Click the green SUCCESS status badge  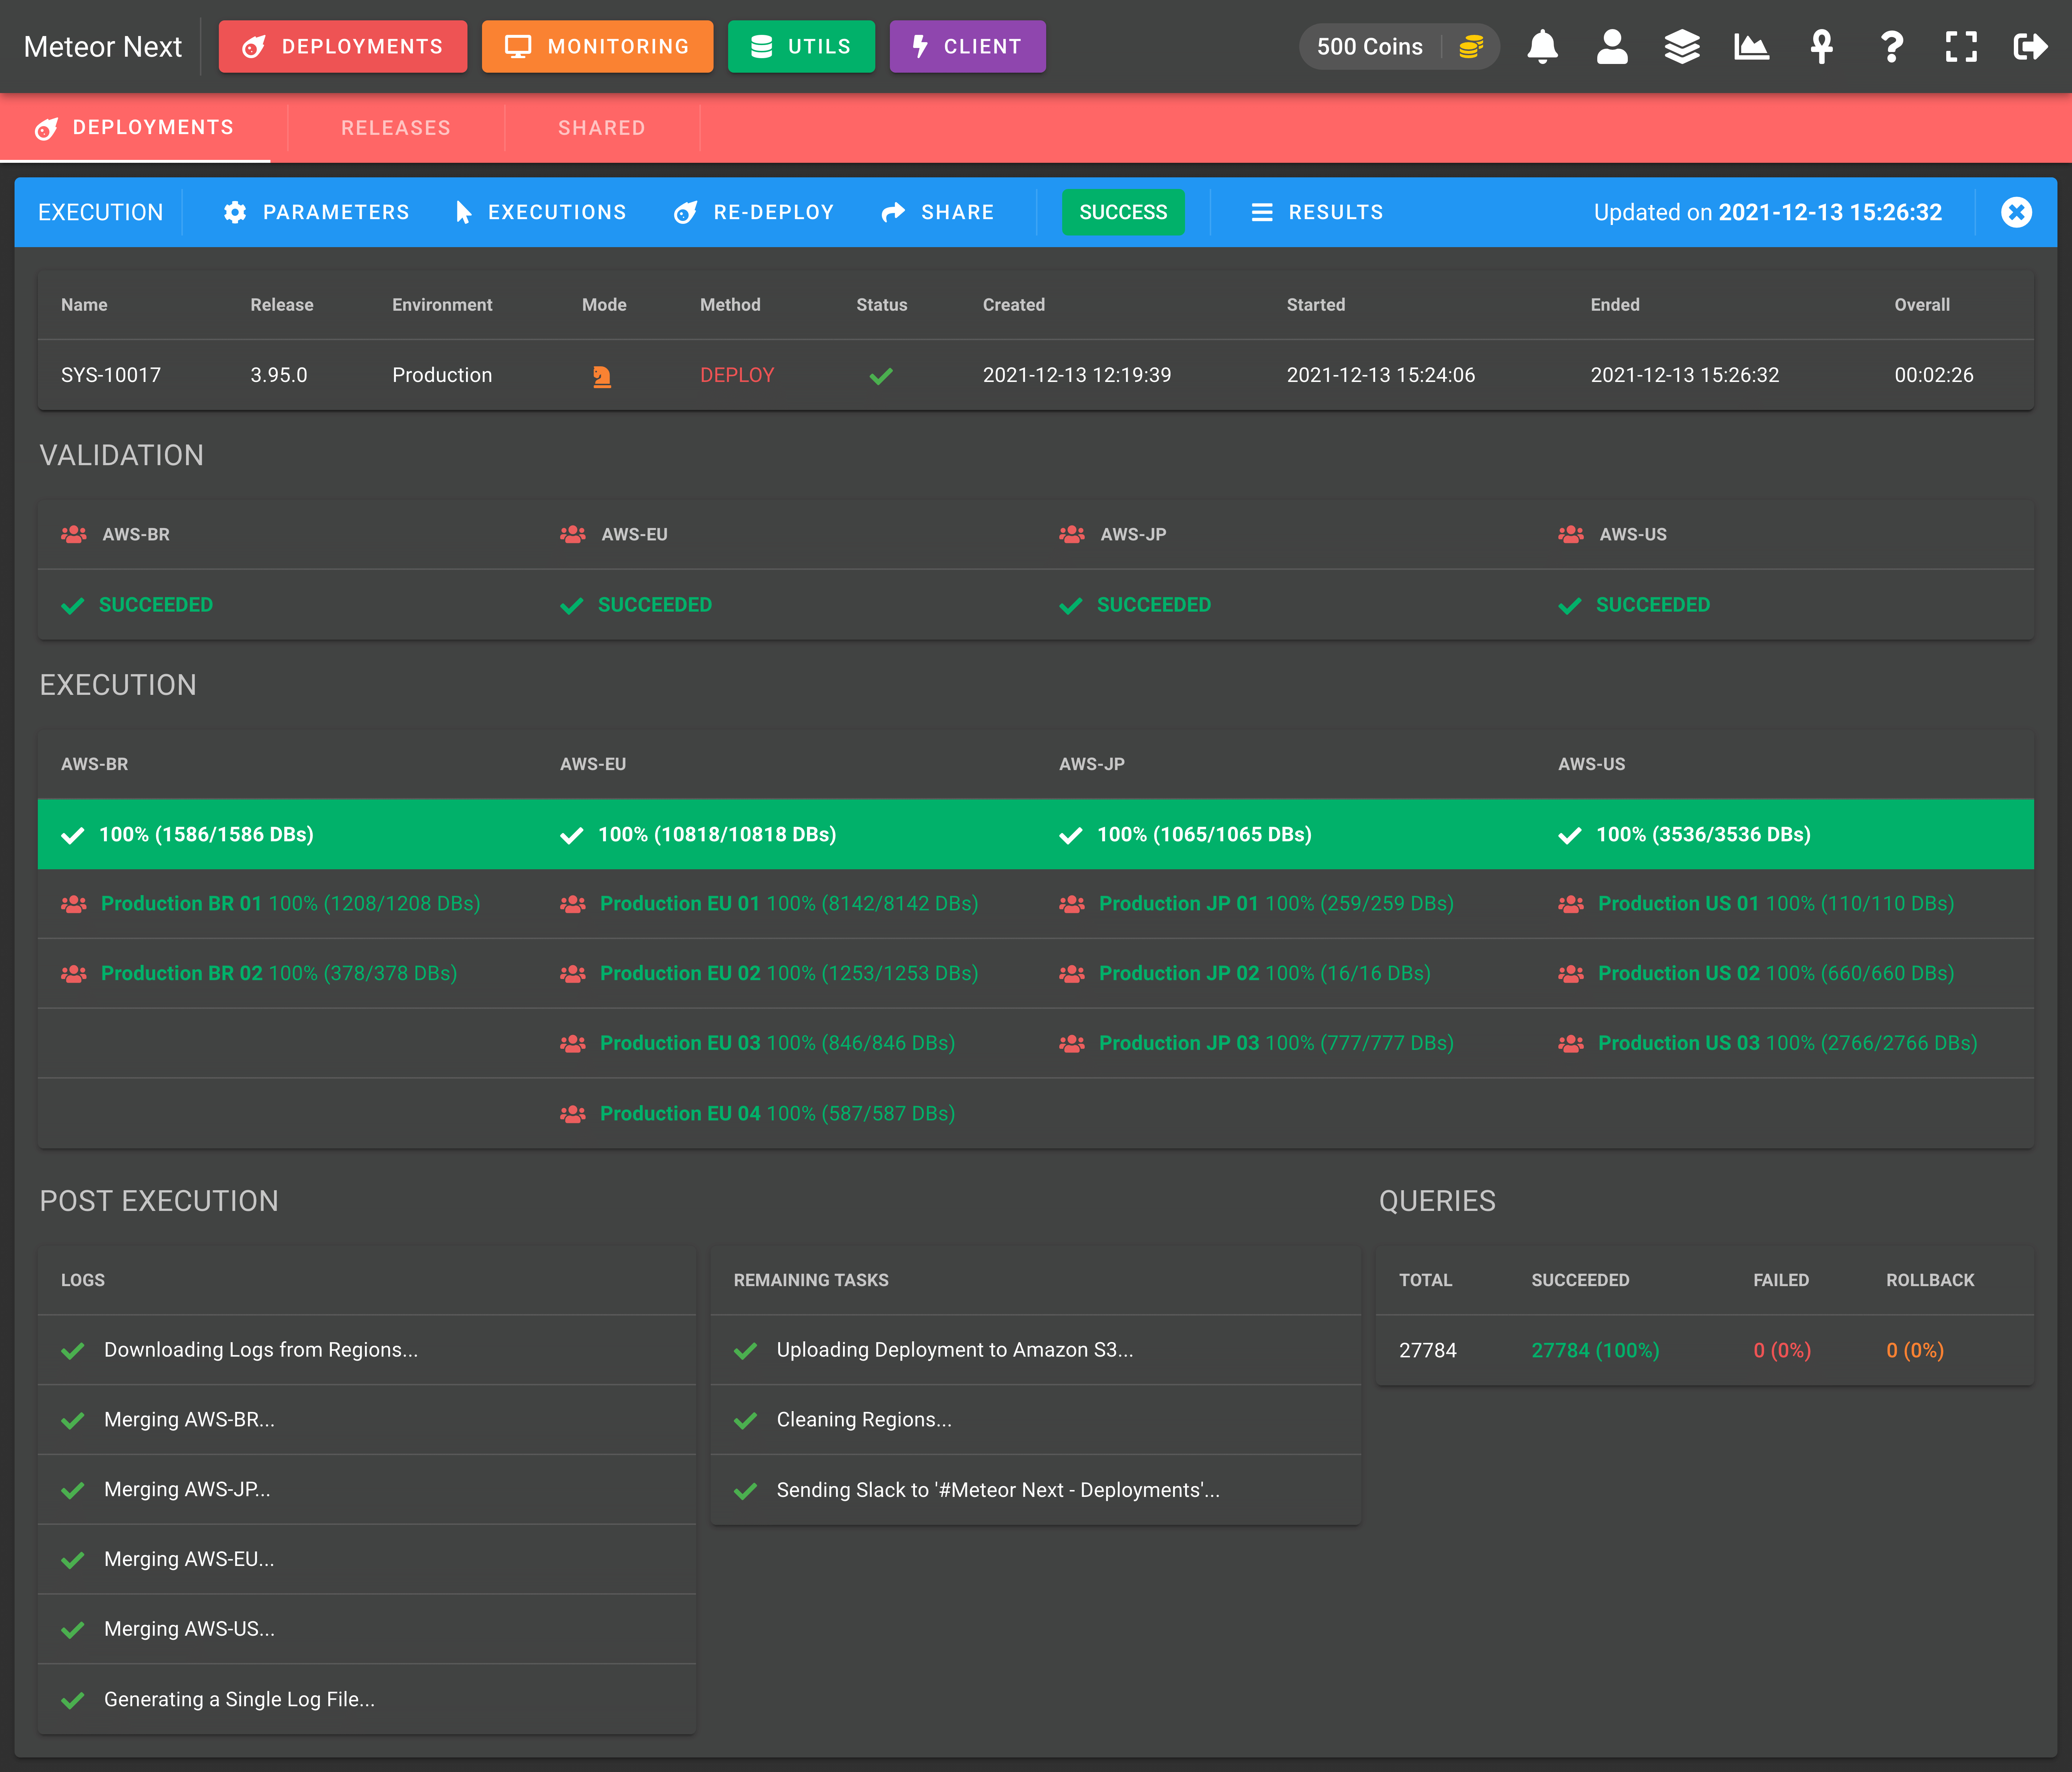[1122, 212]
